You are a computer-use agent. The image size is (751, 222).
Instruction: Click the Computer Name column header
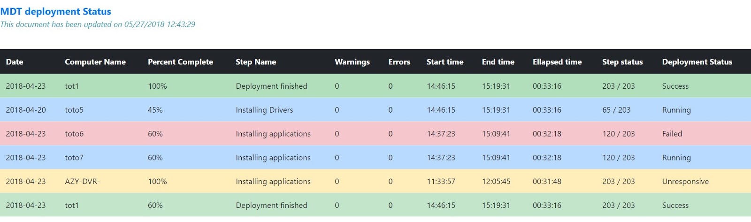point(95,62)
